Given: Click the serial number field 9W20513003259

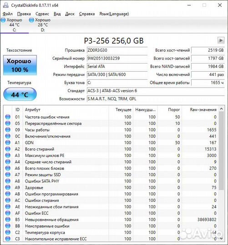Looking at the screenshot, I should (117, 59).
